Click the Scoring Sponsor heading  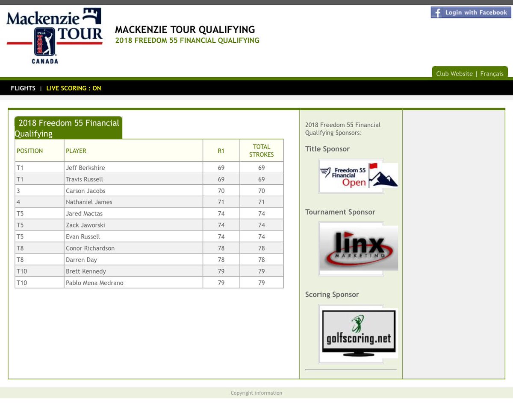(x=332, y=294)
